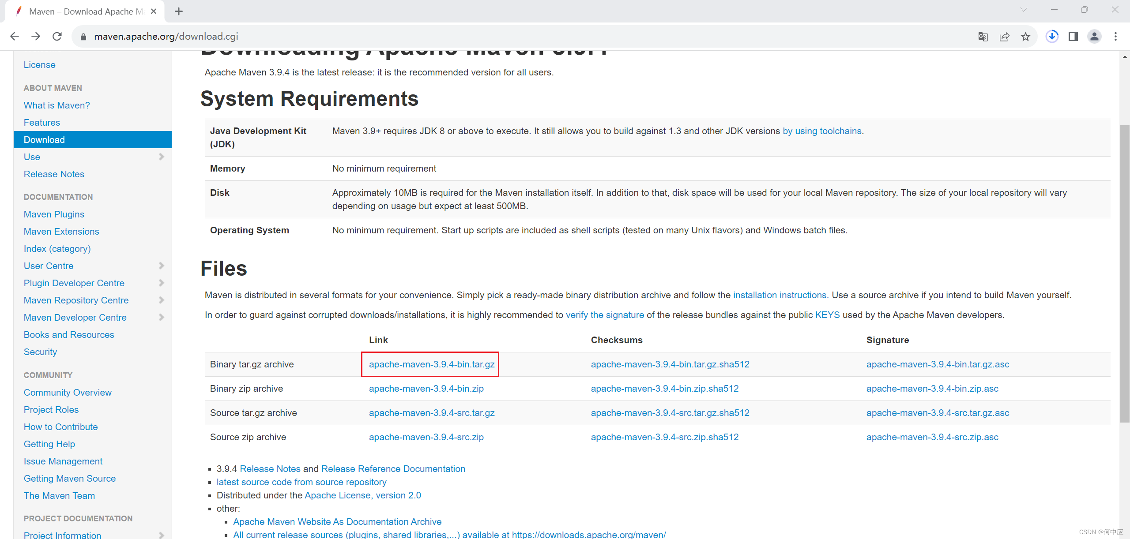Open the License sidebar link
This screenshot has width=1130, height=539.
point(40,65)
